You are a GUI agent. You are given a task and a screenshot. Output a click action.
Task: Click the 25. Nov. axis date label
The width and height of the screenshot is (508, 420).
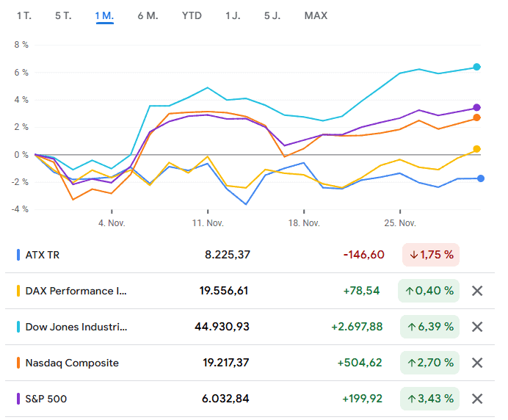click(x=400, y=223)
